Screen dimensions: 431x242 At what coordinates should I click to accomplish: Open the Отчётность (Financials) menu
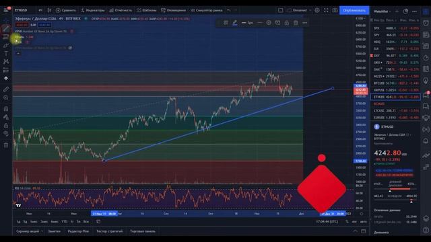(x=121, y=10)
